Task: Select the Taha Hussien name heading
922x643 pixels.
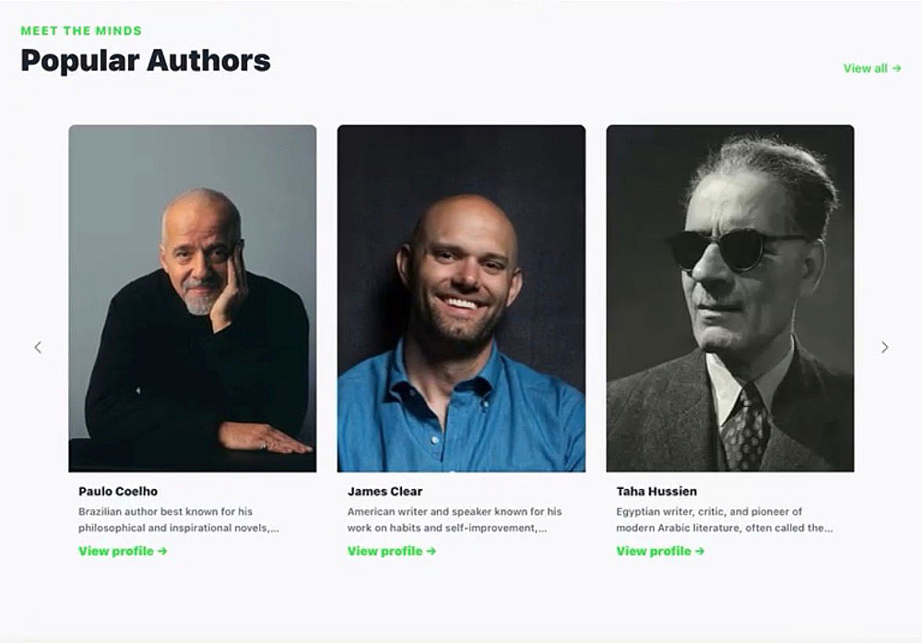Action: click(656, 492)
